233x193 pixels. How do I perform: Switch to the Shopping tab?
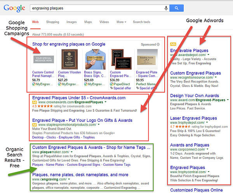click(x=52, y=22)
